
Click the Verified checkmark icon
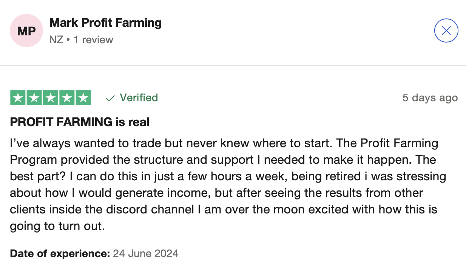click(x=110, y=98)
